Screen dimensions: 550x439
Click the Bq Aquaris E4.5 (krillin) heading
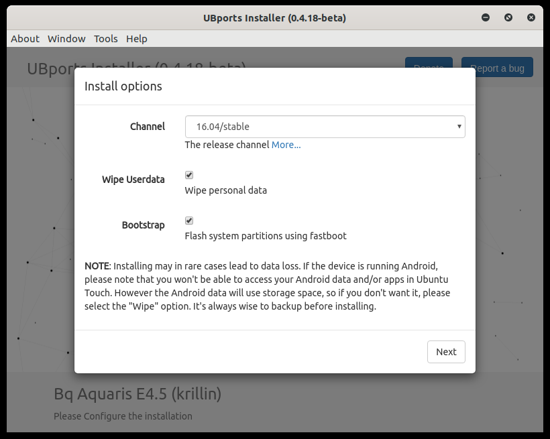[137, 394]
